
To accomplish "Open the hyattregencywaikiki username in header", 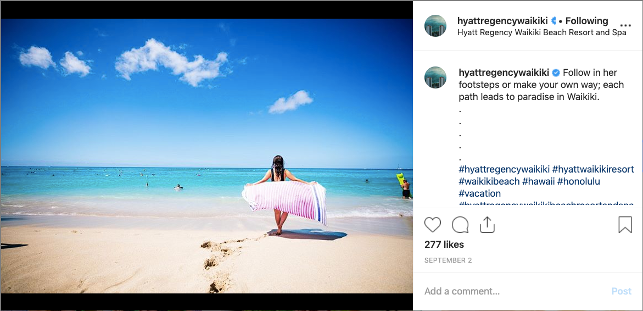I will tap(502, 21).
